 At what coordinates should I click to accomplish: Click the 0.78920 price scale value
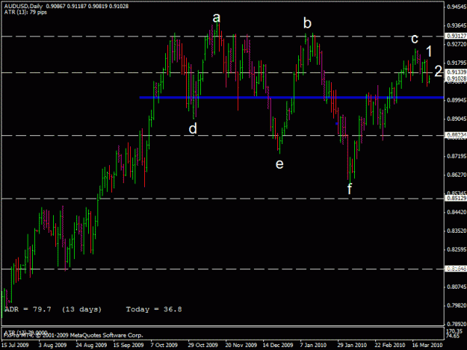coord(457,324)
